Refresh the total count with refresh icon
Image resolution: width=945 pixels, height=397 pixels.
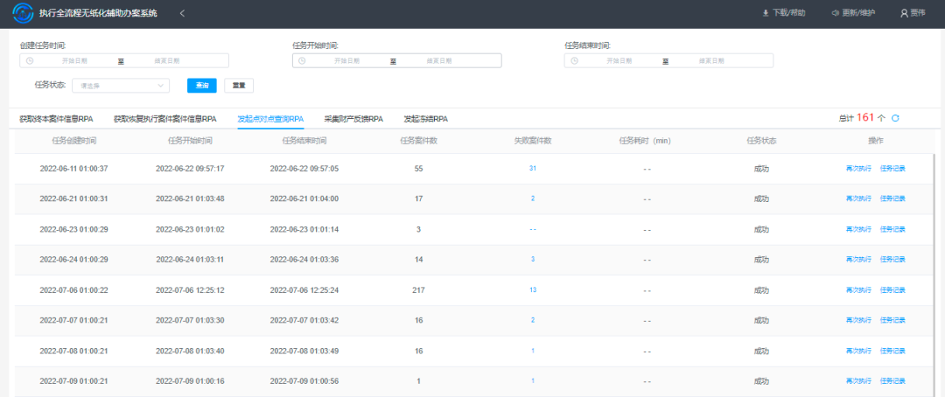pos(895,118)
